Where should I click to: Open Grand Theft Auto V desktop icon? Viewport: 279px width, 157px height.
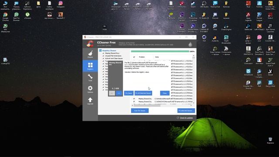270,62
